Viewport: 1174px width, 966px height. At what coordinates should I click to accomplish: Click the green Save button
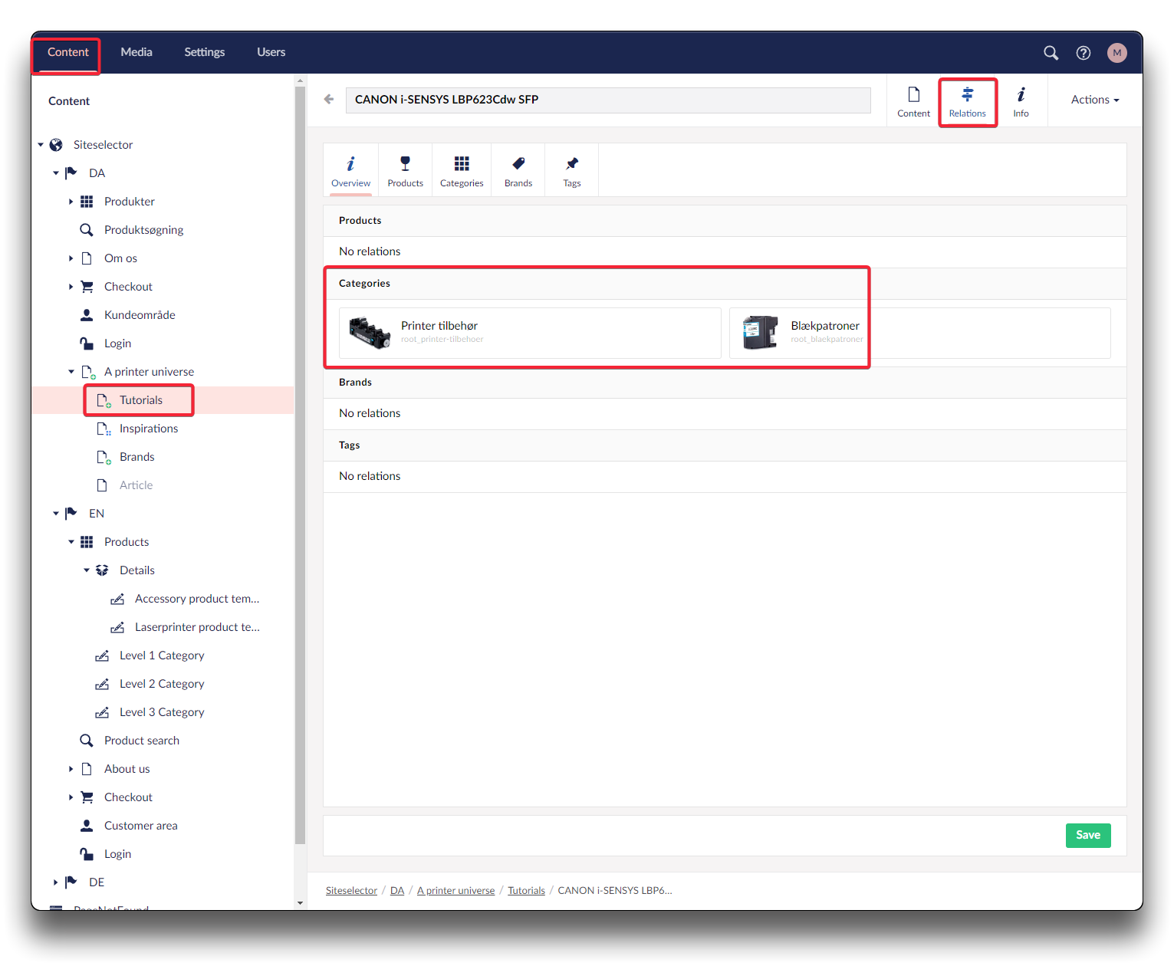point(1087,835)
